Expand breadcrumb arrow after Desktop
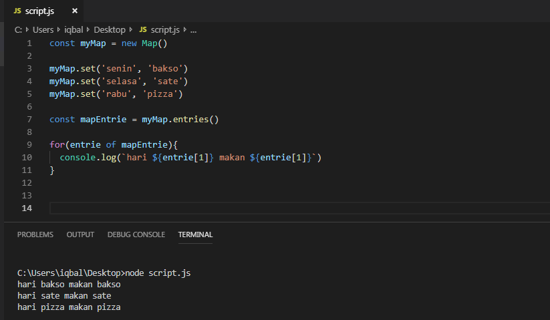This screenshot has height=320, width=550. click(x=131, y=30)
